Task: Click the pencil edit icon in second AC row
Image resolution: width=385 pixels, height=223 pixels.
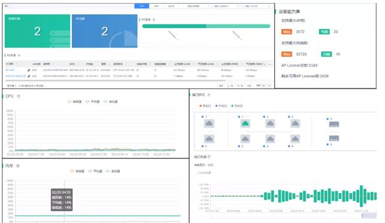Action: [29, 76]
